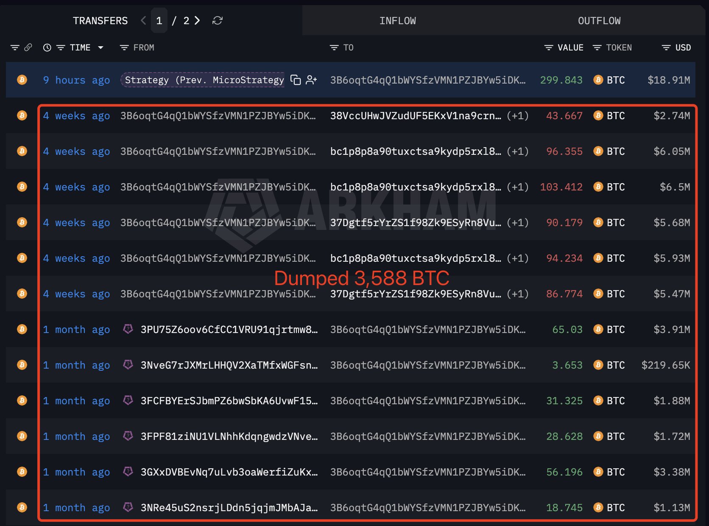Click the 1 month ago timestamp in the 18.745 row
Screen dimensions: 709x526
pos(76,507)
